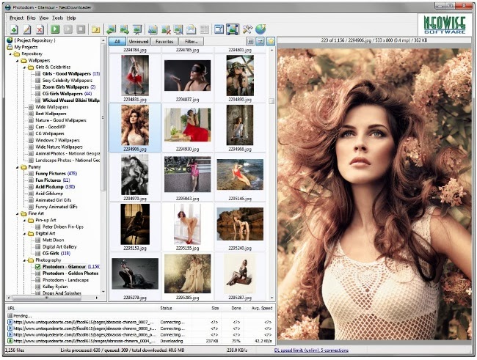Open the Tools menu
The height and width of the screenshot is (360, 477).
pos(57,17)
